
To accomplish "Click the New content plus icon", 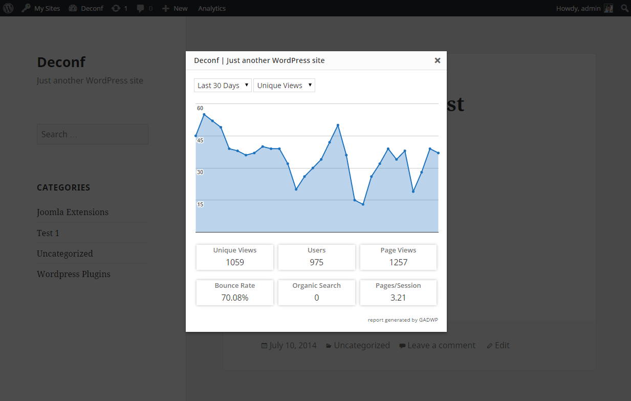I will click(165, 8).
